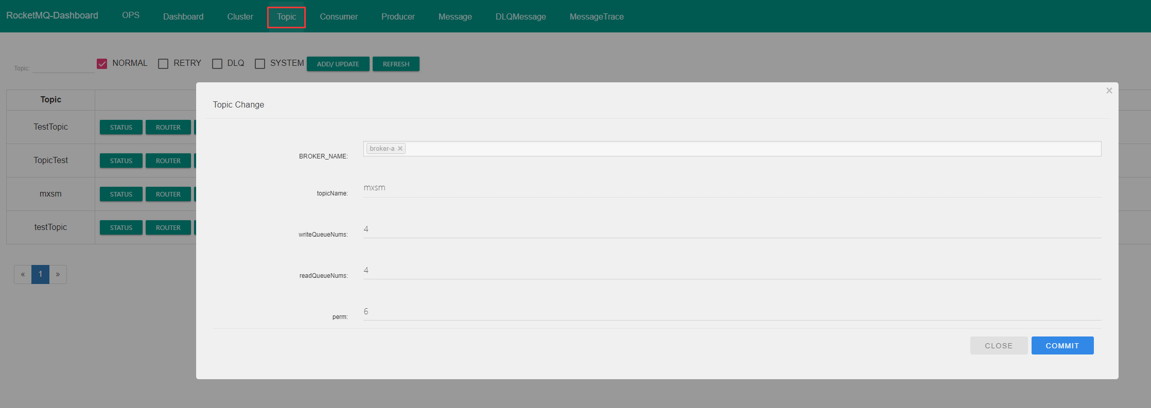Viewport: 1151px width, 408px height.
Task: Go to next page using » arrow
Action: [58, 274]
